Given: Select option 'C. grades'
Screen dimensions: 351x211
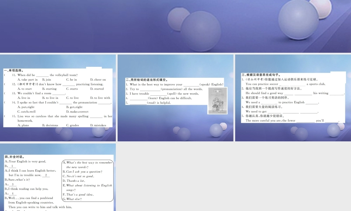Looking at the screenshot, I should click(72, 125).
